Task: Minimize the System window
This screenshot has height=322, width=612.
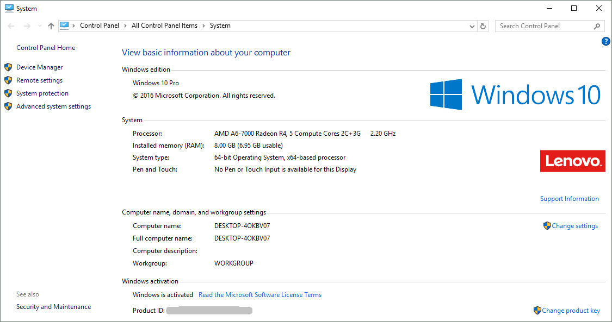Action: tap(549, 8)
